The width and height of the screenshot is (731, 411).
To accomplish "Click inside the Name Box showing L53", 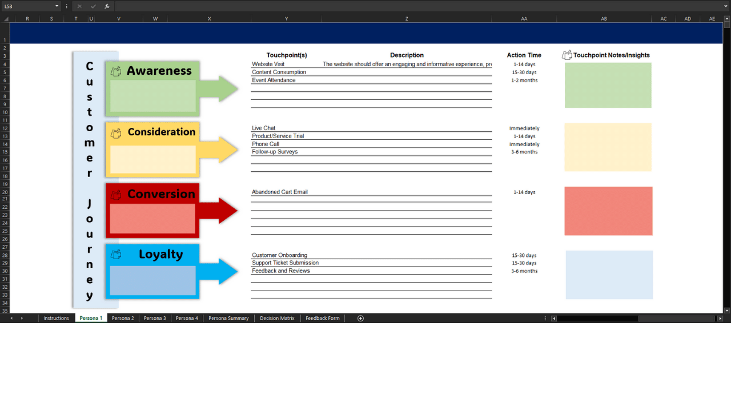I will 27,6.
